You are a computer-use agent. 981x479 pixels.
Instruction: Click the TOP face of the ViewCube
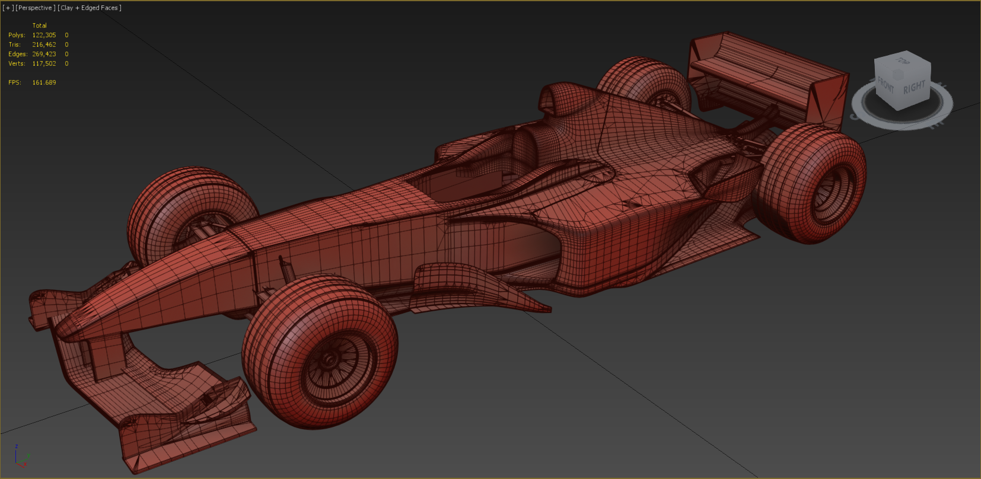pyautogui.click(x=903, y=62)
